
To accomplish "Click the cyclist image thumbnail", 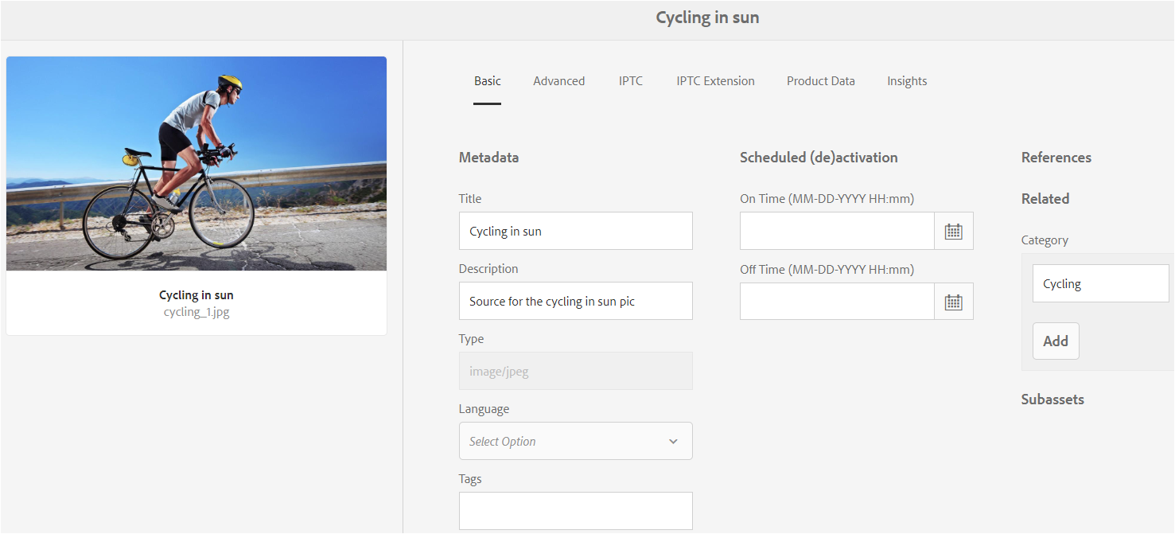I will tap(196, 164).
